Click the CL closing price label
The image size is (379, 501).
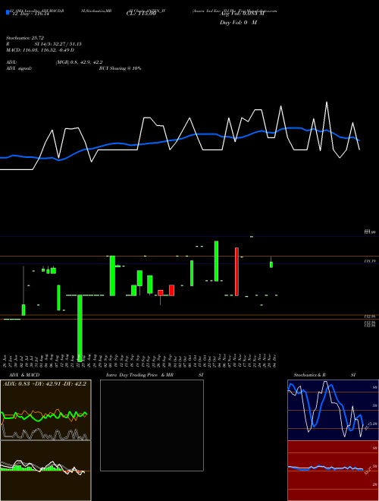coord(141,14)
